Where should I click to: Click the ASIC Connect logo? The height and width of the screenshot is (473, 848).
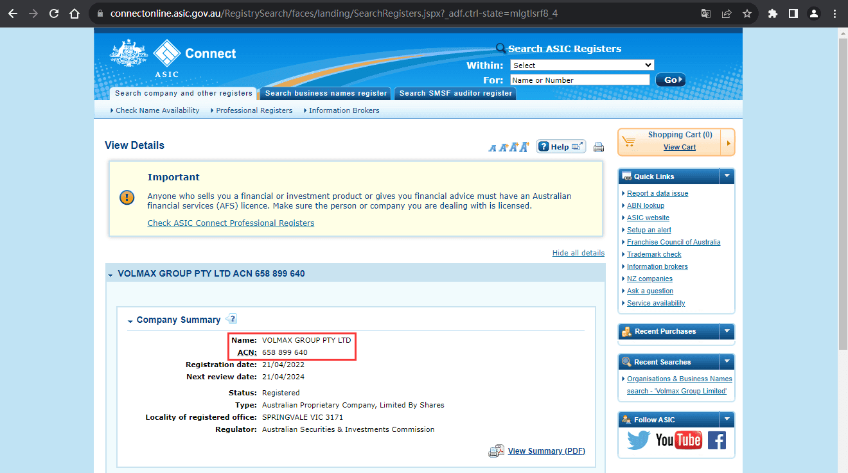click(173, 58)
